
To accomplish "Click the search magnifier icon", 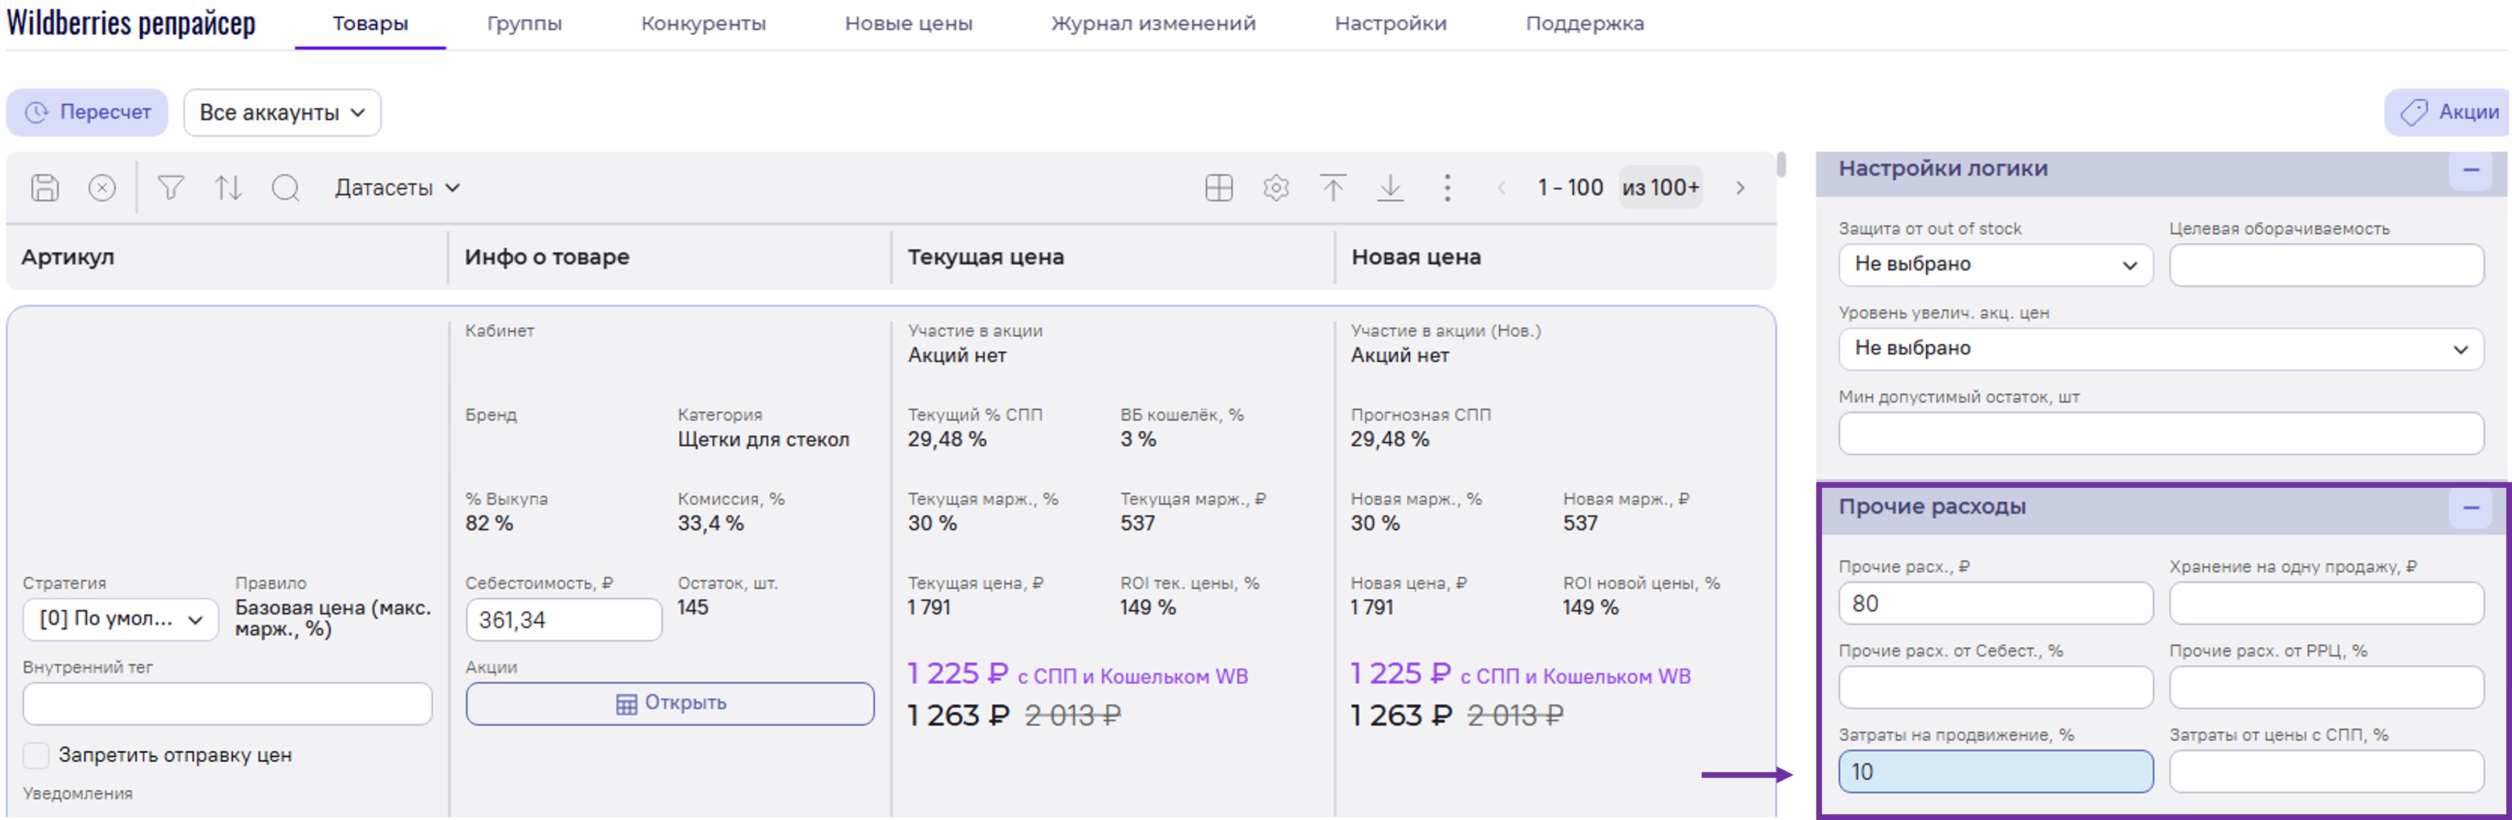I will (x=285, y=187).
